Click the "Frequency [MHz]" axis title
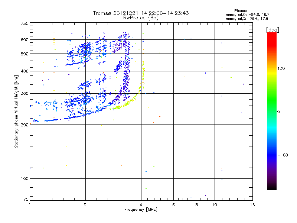The width and height of the screenshot is (297, 223). coord(141,209)
